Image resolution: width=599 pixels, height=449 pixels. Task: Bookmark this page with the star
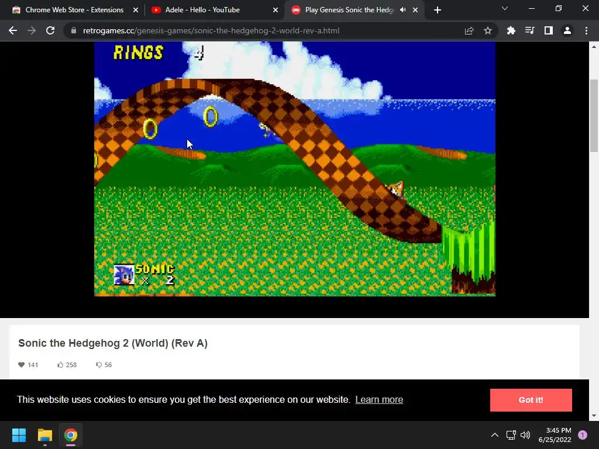click(x=488, y=30)
